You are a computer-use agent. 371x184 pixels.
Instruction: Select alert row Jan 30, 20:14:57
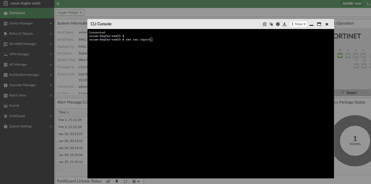pos(72,134)
